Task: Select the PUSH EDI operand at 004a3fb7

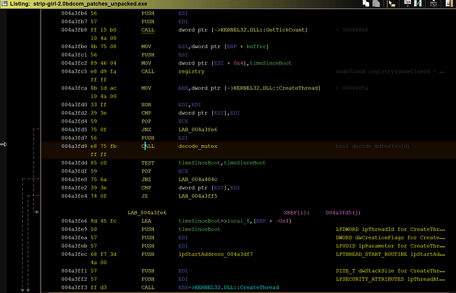Action: pyautogui.click(x=183, y=21)
